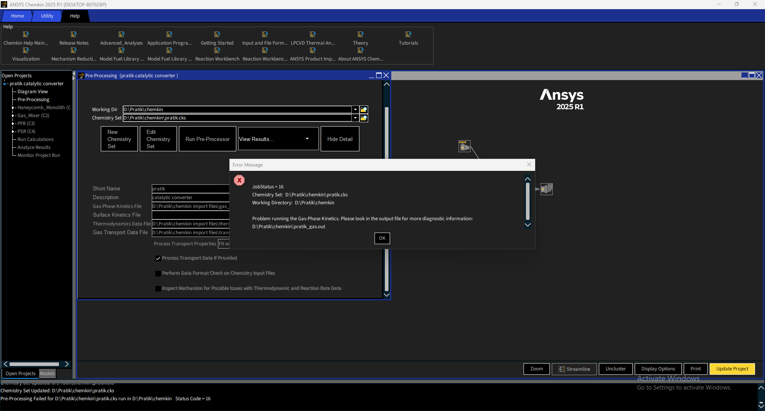Expand the PFR (C3) tree node

click(13, 123)
